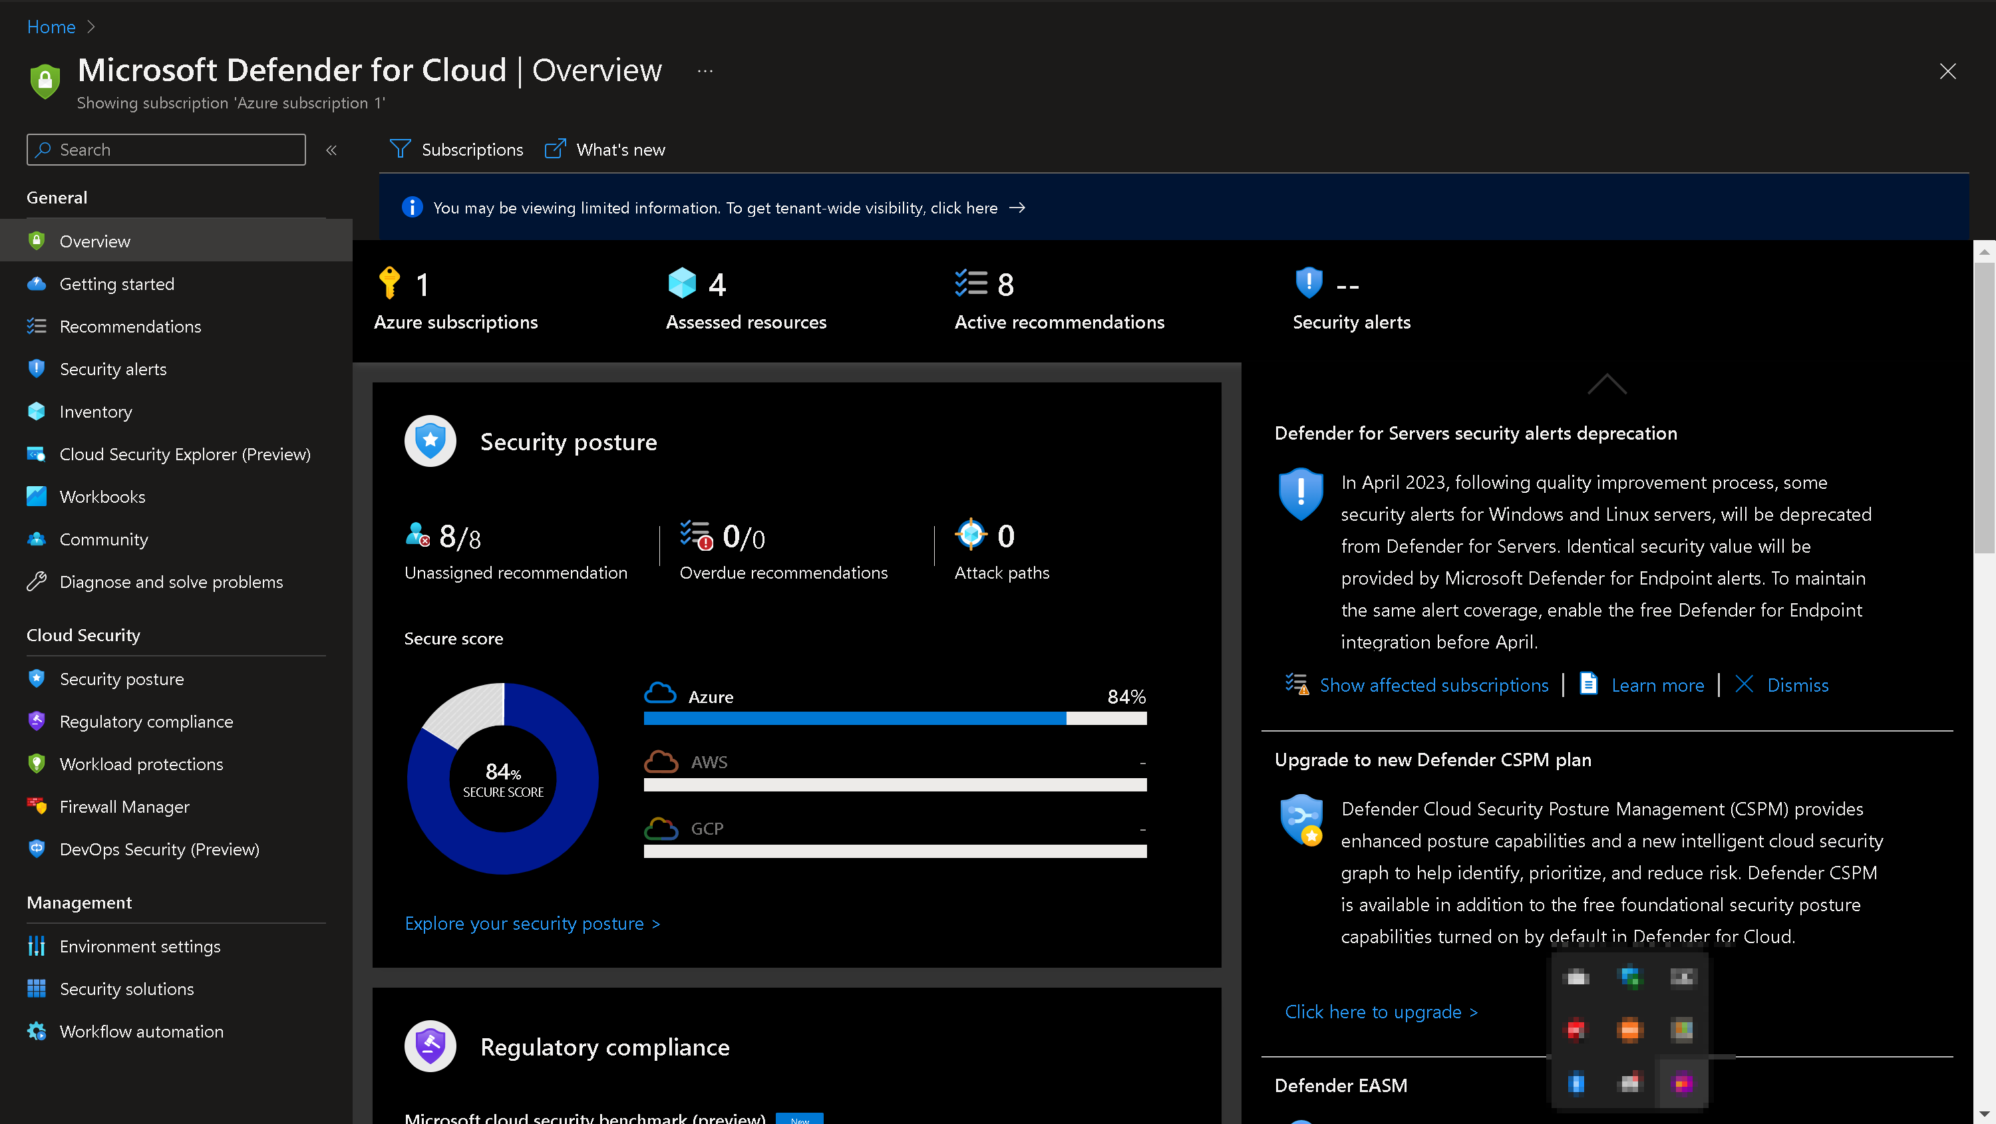Follow the Explore your security posture link
This screenshot has width=1996, height=1124.
click(532, 922)
